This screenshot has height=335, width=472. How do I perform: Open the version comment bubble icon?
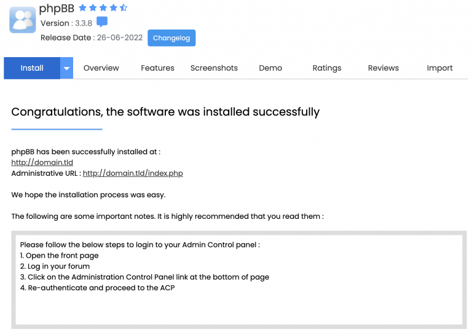(x=102, y=22)
